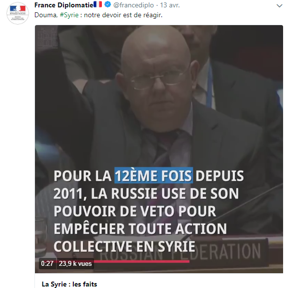
Task: Open the @francediplo handle
Action: 133,5
